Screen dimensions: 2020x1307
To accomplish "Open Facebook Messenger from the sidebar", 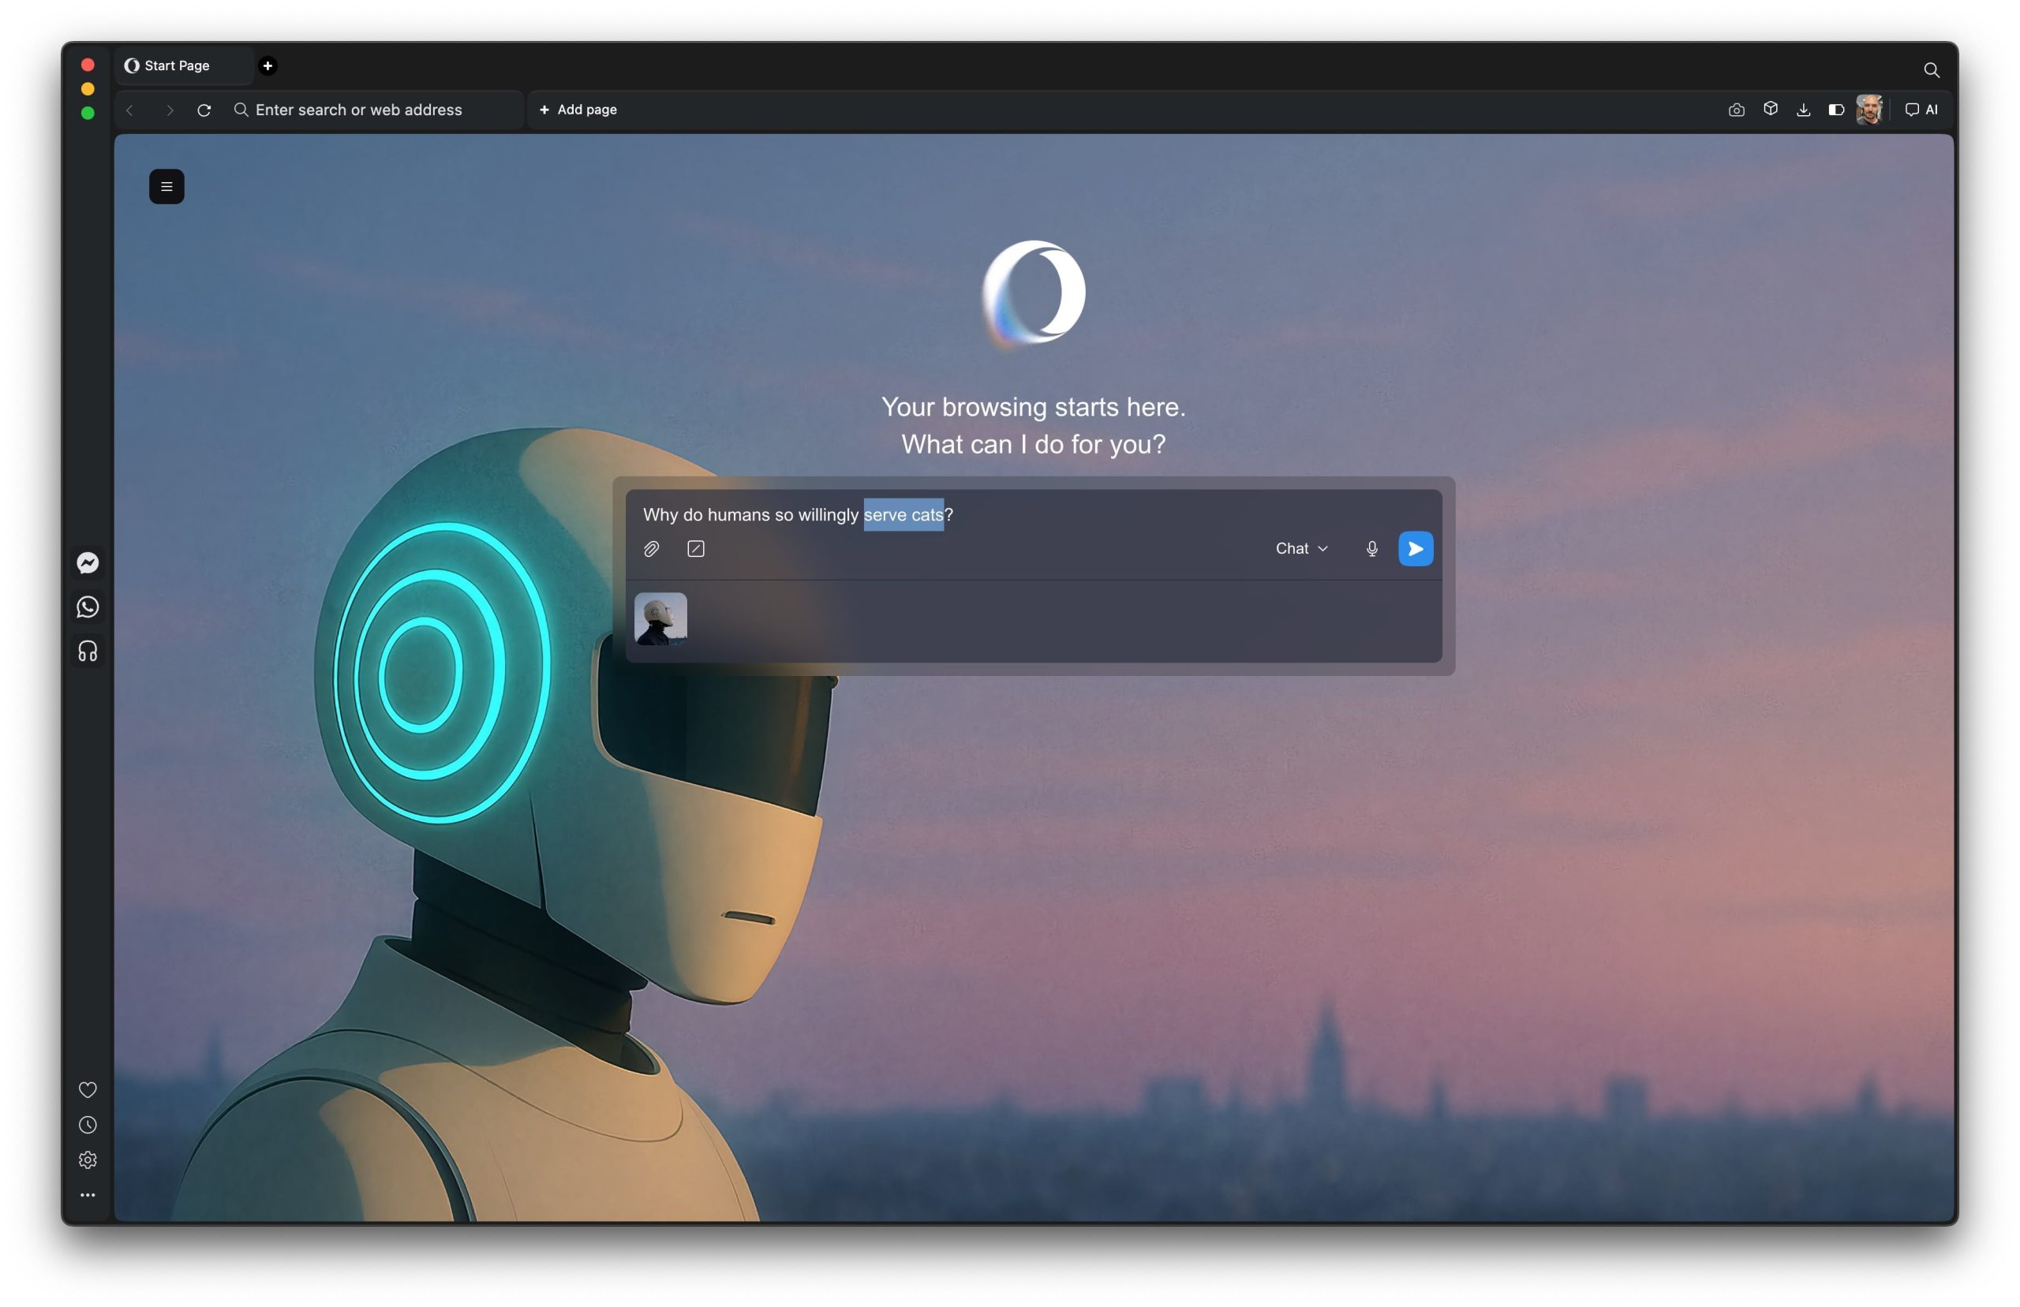I will point(88,562).
